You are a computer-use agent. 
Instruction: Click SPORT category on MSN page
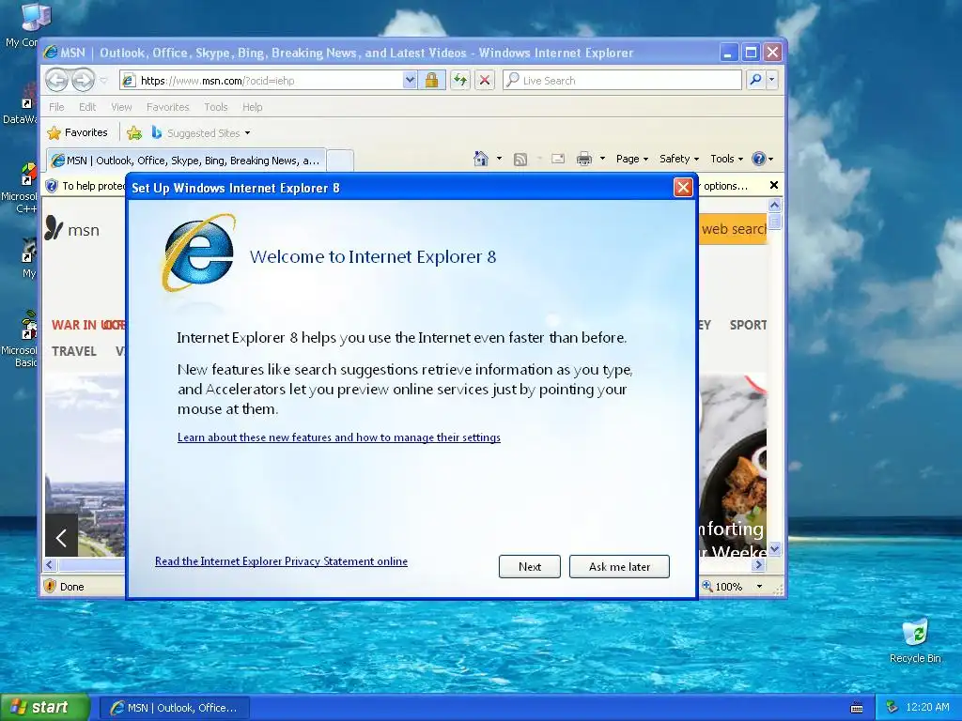pyautogui.click(x=748, y=325)
